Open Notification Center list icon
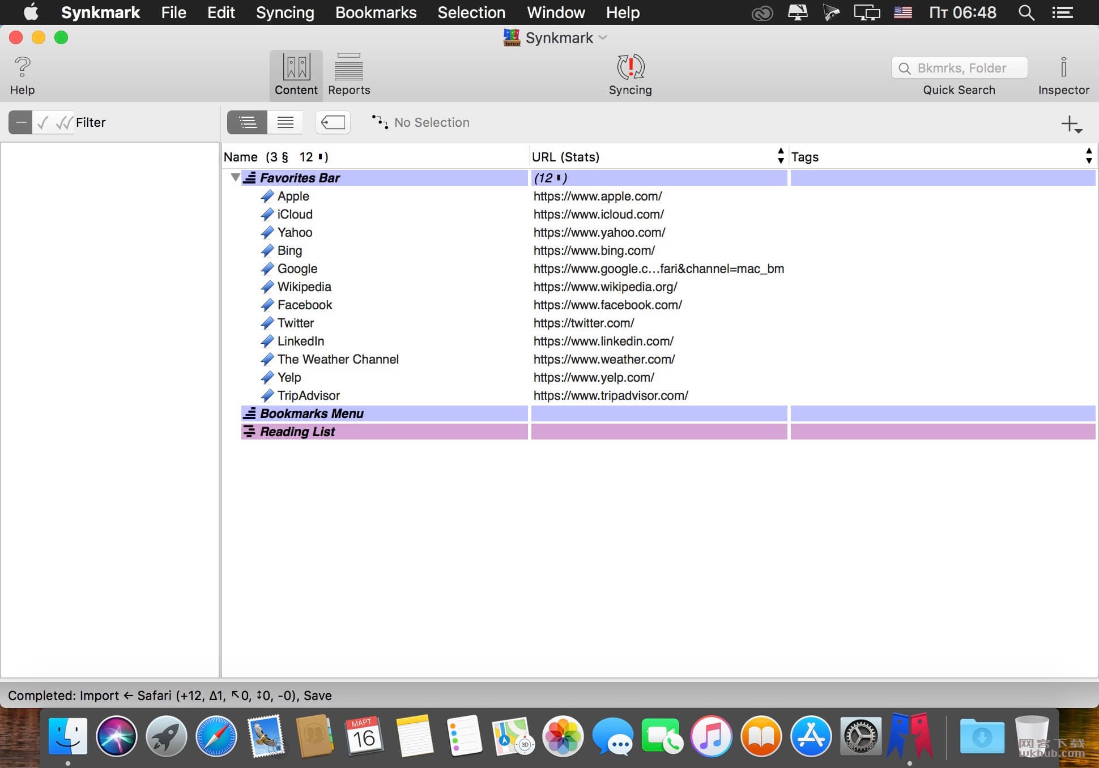Screen dimensions: 1099x768 [x=1062, y=12]
